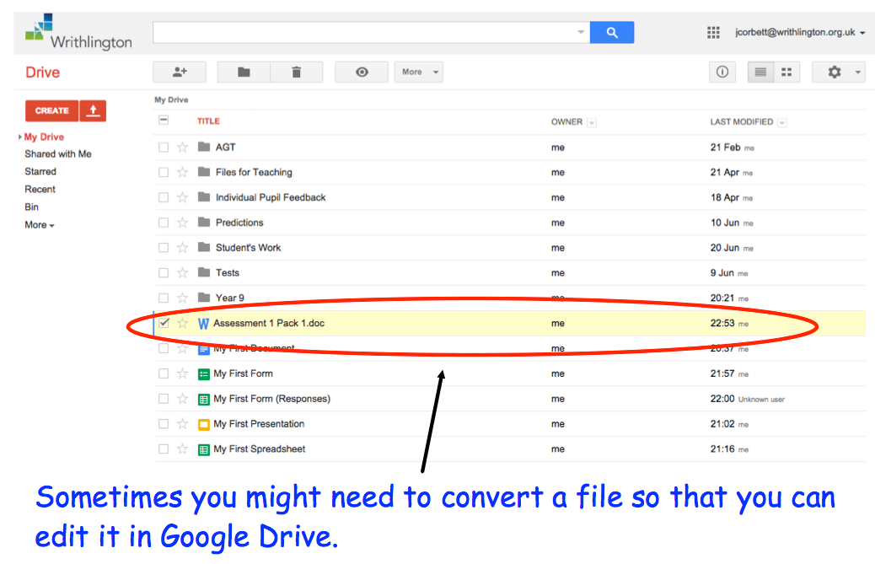Toggle the select-all checkbox in header

pos(164,120)
